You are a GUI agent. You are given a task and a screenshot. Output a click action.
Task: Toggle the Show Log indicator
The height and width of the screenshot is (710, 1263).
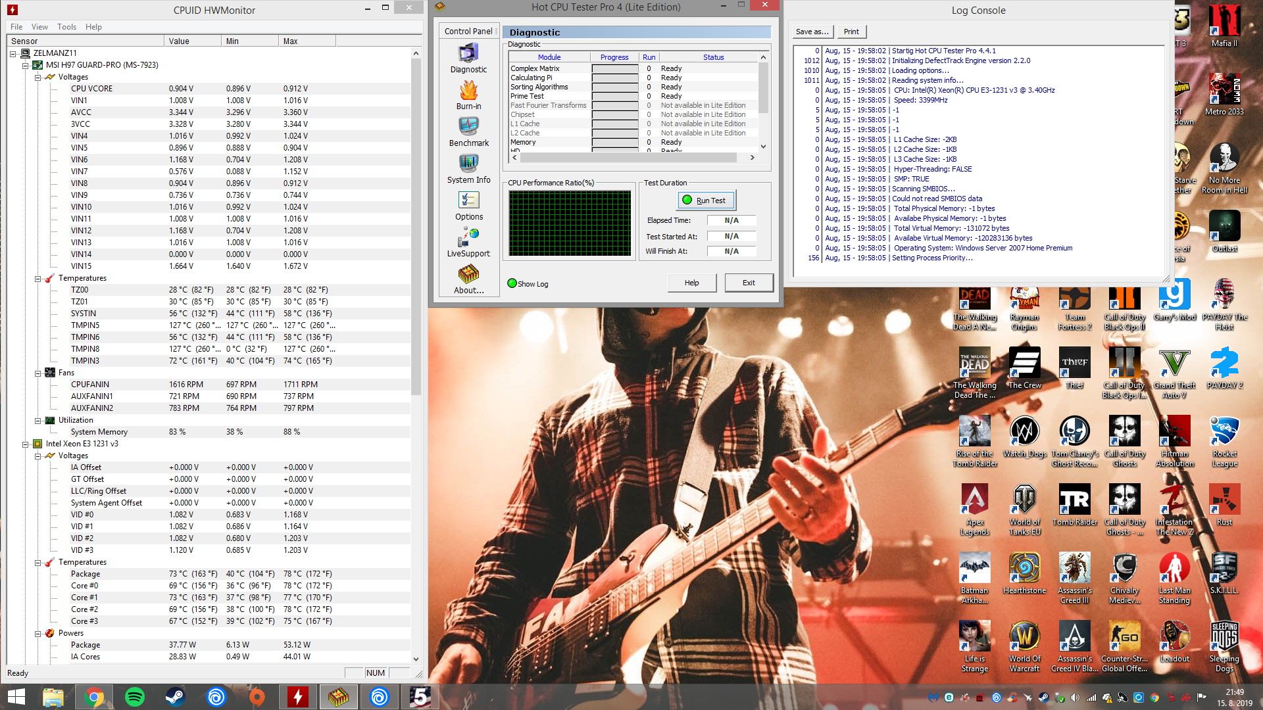512,283
